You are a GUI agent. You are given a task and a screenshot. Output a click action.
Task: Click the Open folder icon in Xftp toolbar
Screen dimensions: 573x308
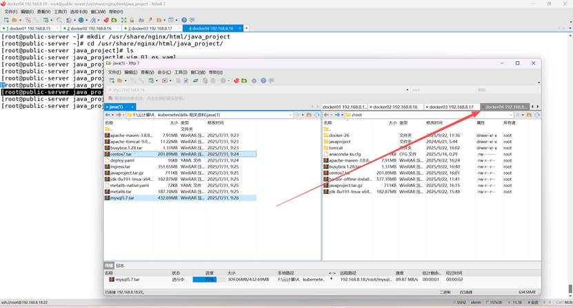119,80
